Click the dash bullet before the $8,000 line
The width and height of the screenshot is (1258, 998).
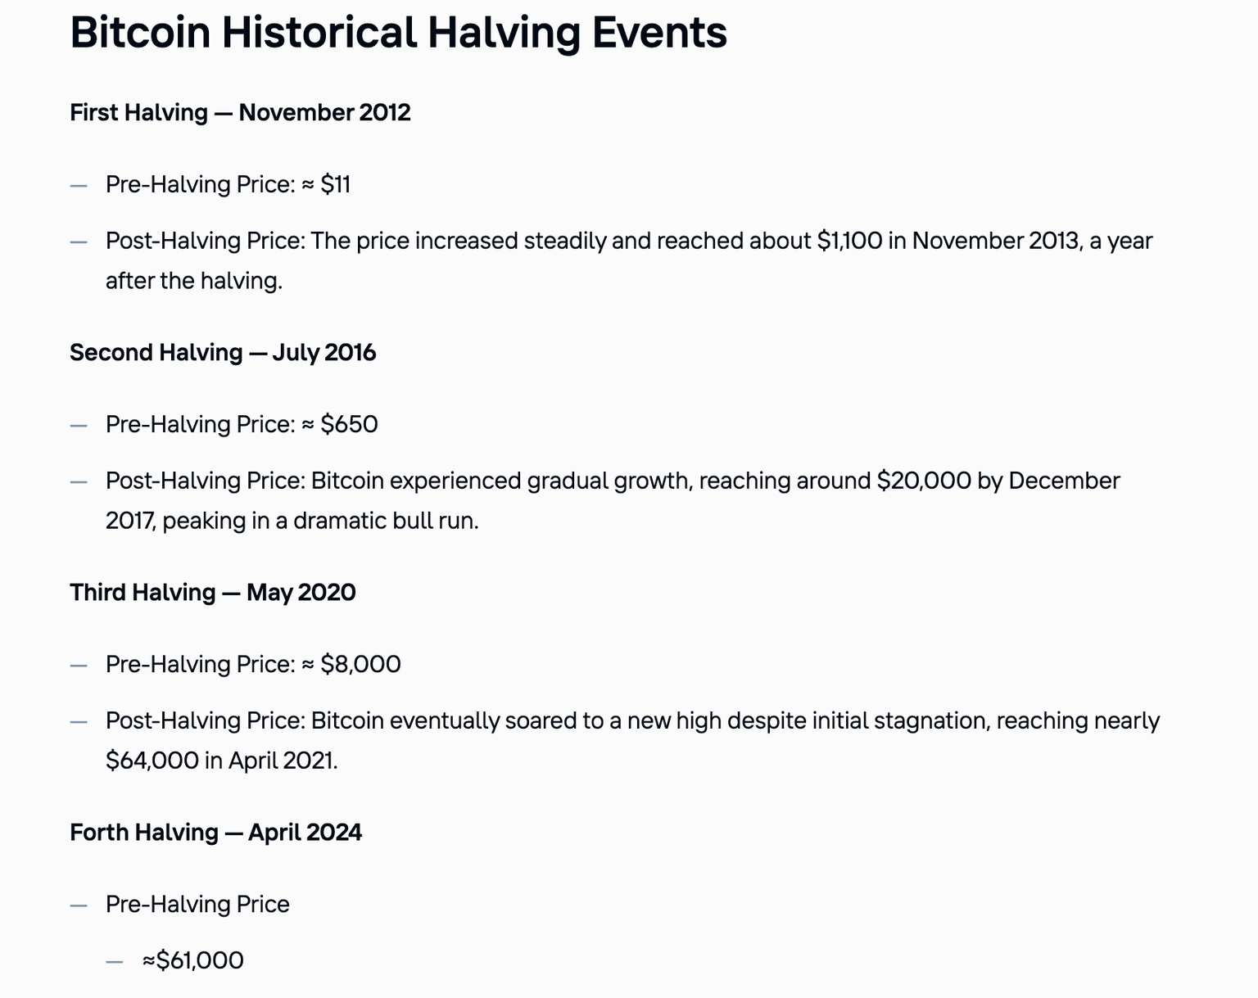(x=79, y=666)
